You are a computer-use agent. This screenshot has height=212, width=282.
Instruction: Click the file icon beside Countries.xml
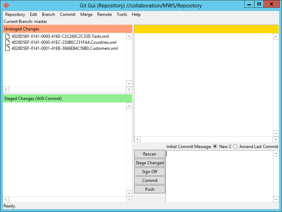point(8,42)
